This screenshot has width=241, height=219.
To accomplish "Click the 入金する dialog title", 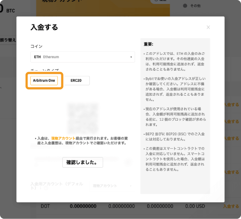I will point(44,27).
